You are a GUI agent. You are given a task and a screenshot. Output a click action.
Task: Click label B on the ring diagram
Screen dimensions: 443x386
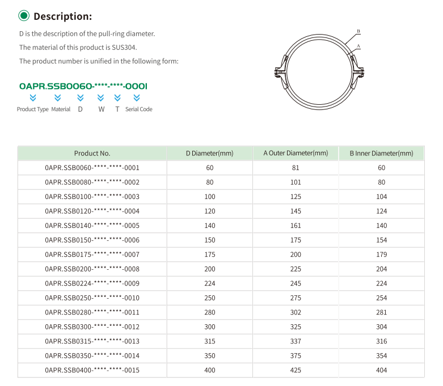pyautogui.click(x=358, y=30)
